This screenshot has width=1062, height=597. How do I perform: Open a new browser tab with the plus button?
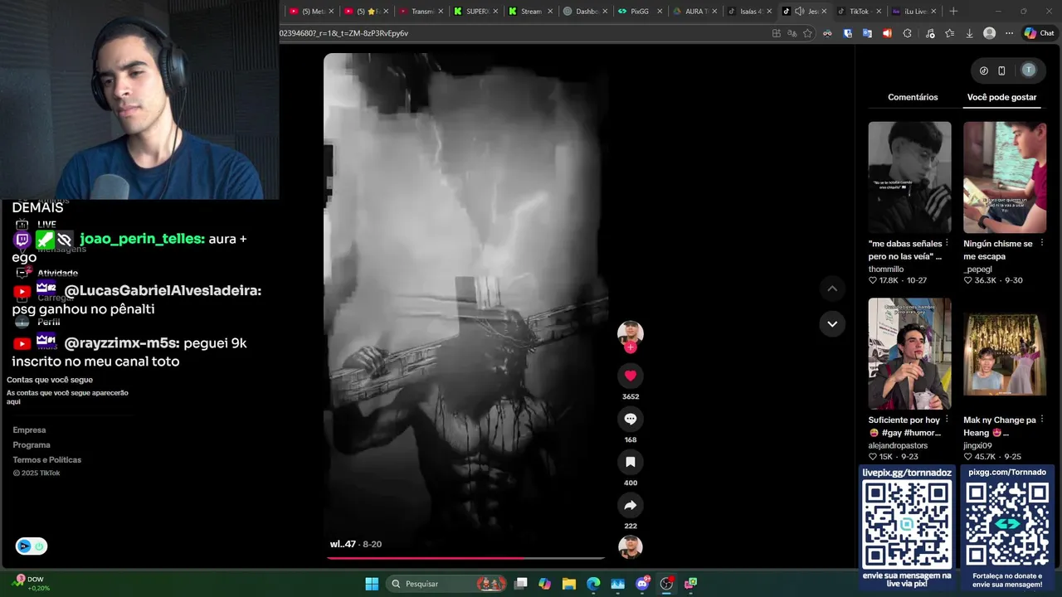953,11
